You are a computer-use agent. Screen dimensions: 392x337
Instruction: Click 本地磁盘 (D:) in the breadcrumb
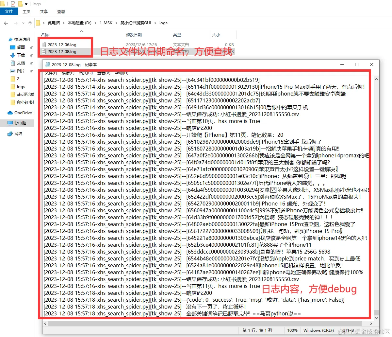(80, 23)
